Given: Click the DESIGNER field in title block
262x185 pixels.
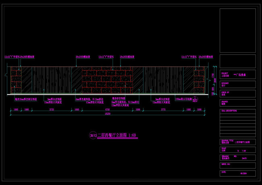Looking at the screenshot, I should click(x=237, y=84).
